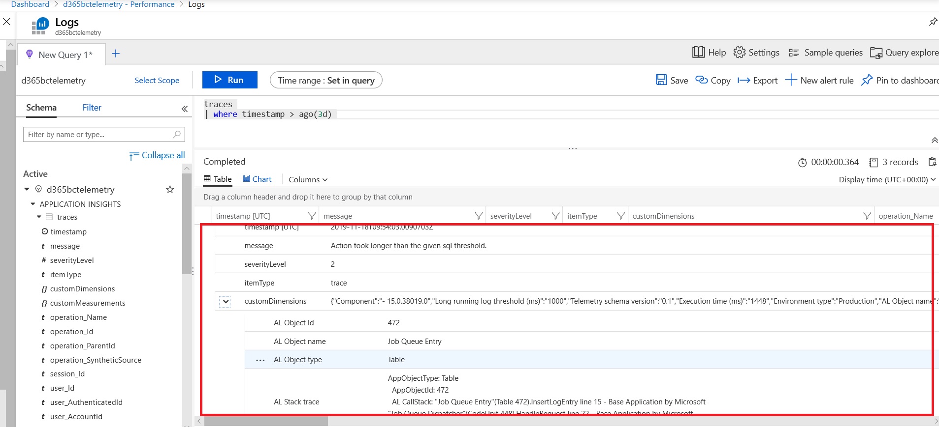Export query results

757,80
